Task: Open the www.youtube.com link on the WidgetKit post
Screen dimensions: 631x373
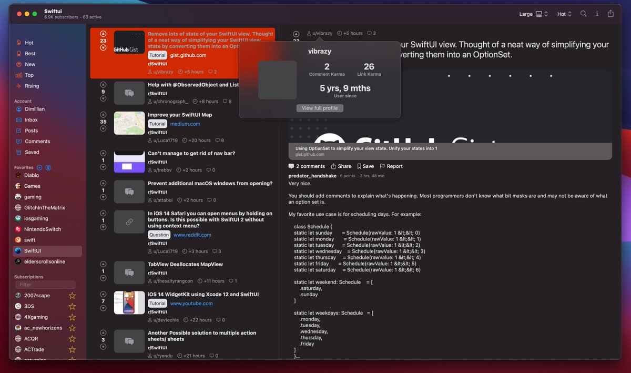Action: click(x=191, y=304)
